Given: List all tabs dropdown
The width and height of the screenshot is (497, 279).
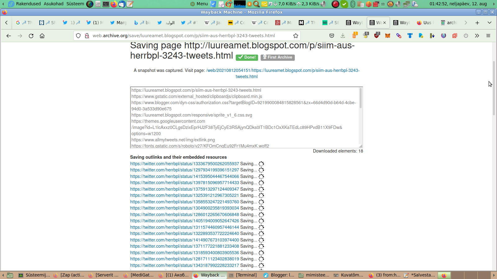Looking at the screenshot, I should [490, 23].
